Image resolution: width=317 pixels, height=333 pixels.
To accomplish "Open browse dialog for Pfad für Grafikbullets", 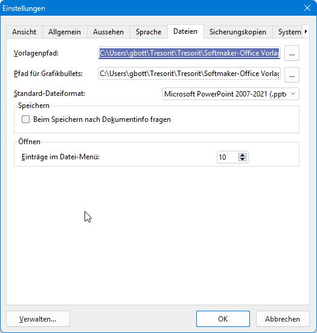I will 292,75.
